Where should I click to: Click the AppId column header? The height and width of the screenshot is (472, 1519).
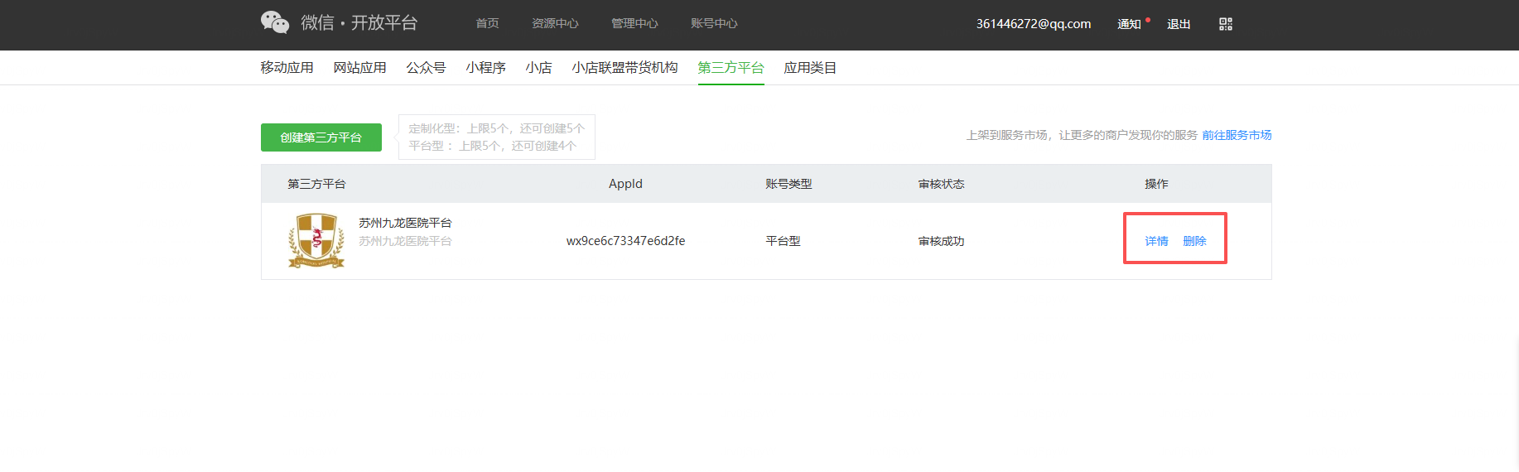(625, 184)
